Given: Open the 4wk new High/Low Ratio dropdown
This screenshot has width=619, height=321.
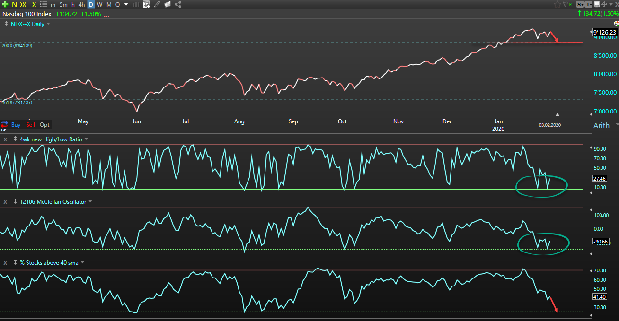Looking at the screenshot, I should (86, 139).
